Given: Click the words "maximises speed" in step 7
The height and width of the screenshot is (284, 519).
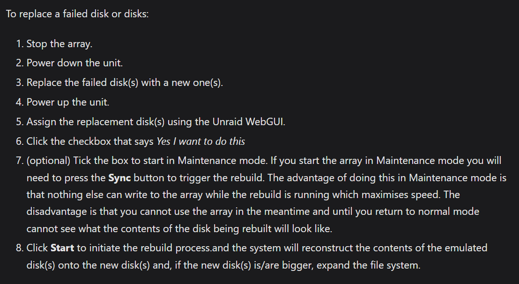Looking at the screenshot, I should (401, 195).
